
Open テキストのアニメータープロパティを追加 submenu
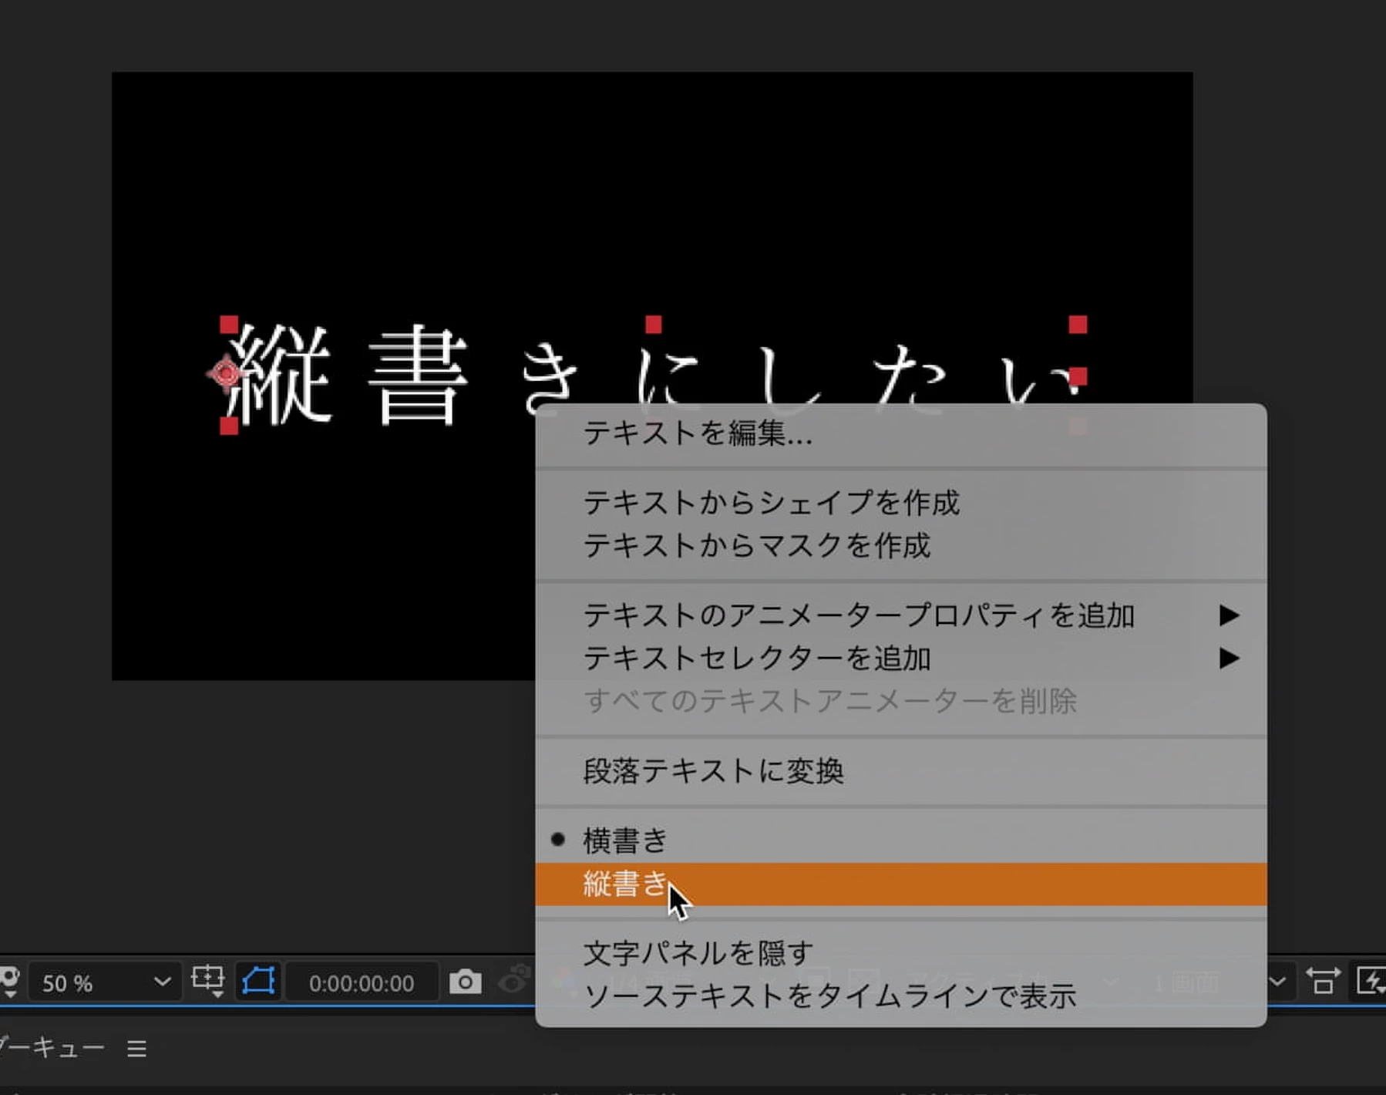click(x=900, y=615)
